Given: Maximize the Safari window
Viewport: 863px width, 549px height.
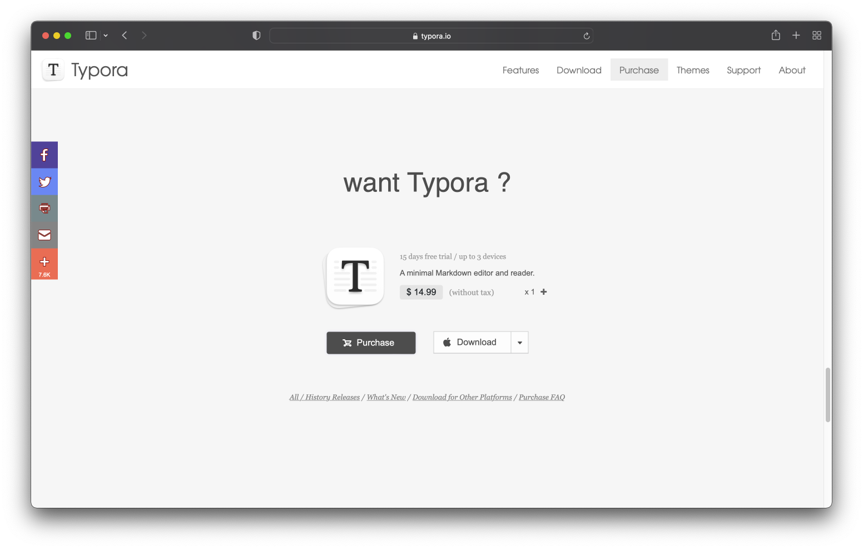Looking at the screenshot, I should pyautogui.click(x=68, y=36).
